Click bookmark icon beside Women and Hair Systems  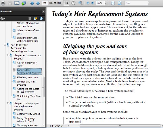tap(14, 81)
